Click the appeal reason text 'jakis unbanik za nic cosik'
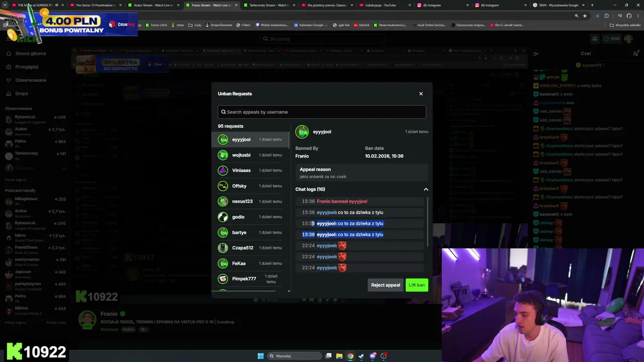644x362 pixels. 323,176
